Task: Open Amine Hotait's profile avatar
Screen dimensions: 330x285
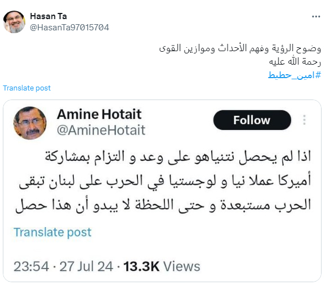Action: pos(30,123)
